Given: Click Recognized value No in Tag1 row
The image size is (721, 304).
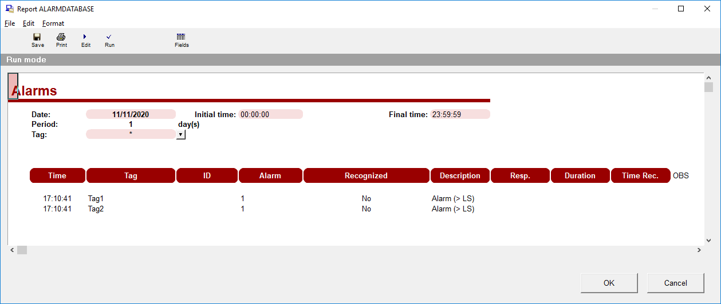Looking at the screenshot, I should tap(366, 198).
